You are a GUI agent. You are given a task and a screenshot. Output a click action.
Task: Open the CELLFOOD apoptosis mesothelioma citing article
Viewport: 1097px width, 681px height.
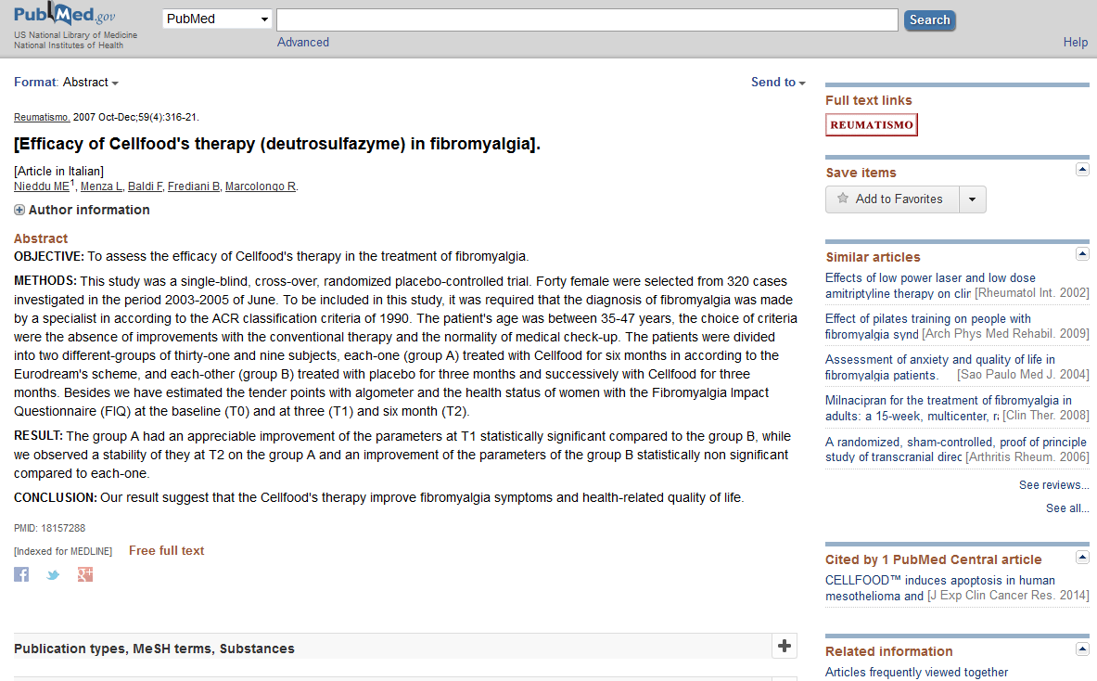click(940, 588)
